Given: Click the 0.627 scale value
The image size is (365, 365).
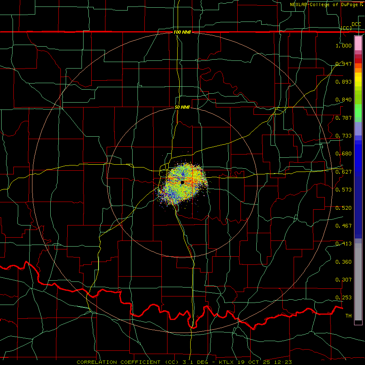Looking at the screenshot, I should click(x=344, y=172).
